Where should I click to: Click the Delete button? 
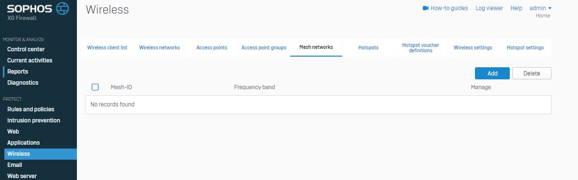(x=532, y=74)
